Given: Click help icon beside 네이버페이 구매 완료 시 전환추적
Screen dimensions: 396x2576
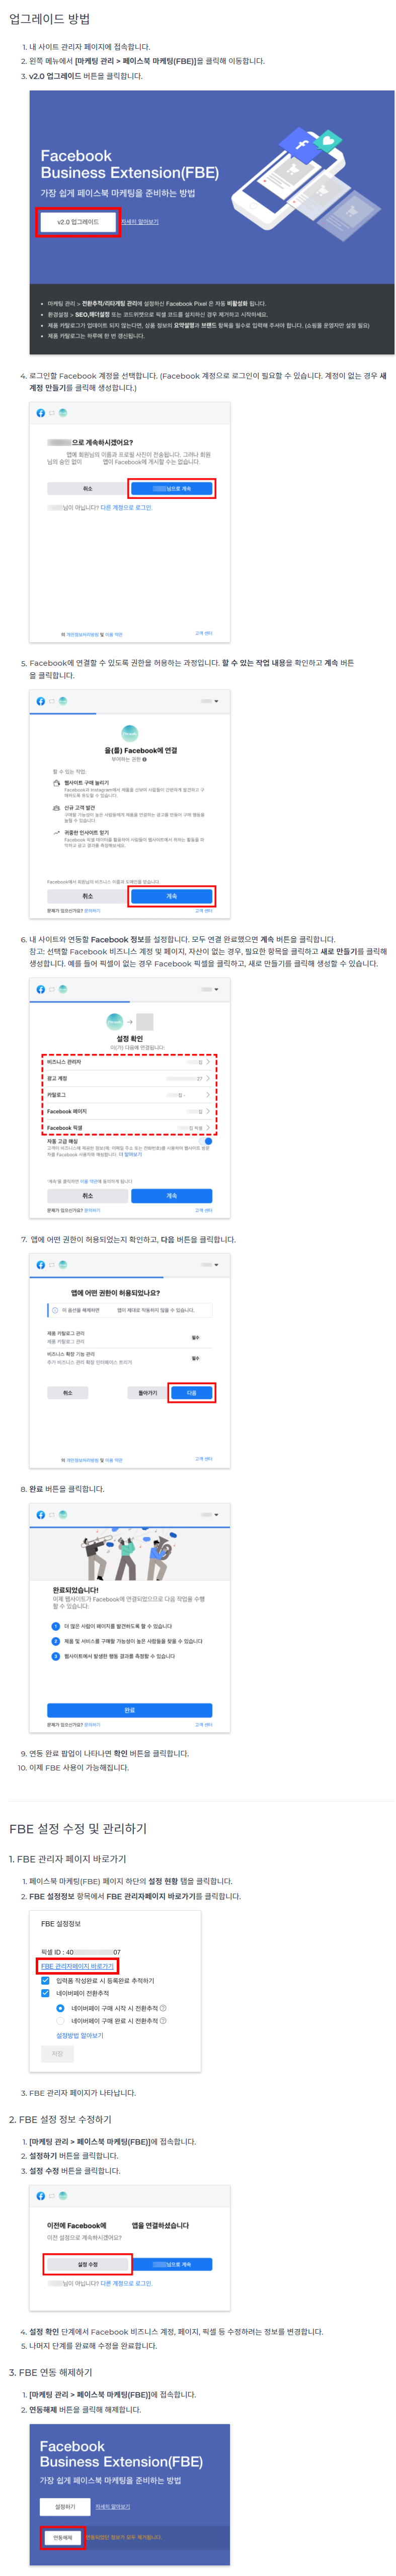Looking at the screenshot, I should pyautogui.click(x=163, y=2020).
